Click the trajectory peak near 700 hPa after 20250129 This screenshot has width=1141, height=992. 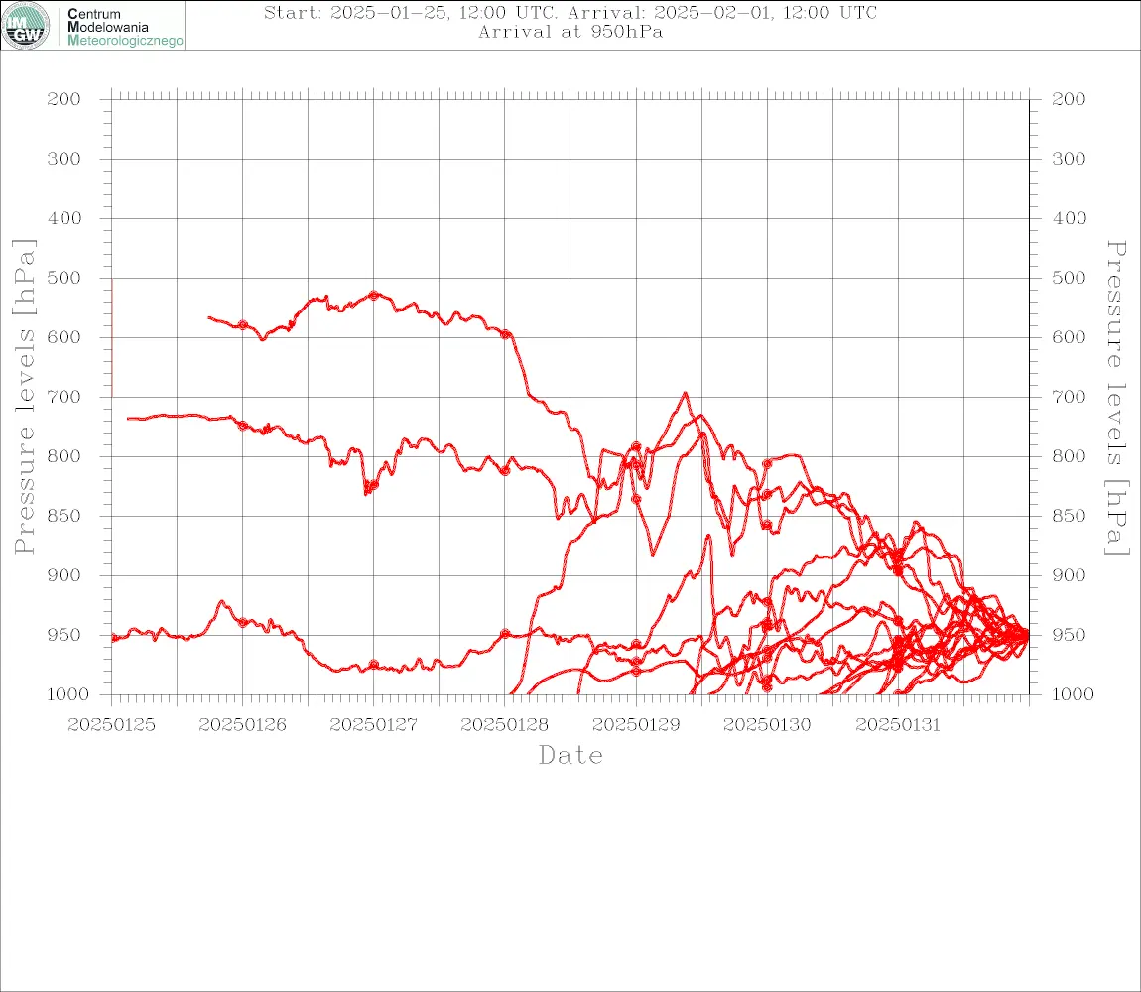[x=685, y=394]
